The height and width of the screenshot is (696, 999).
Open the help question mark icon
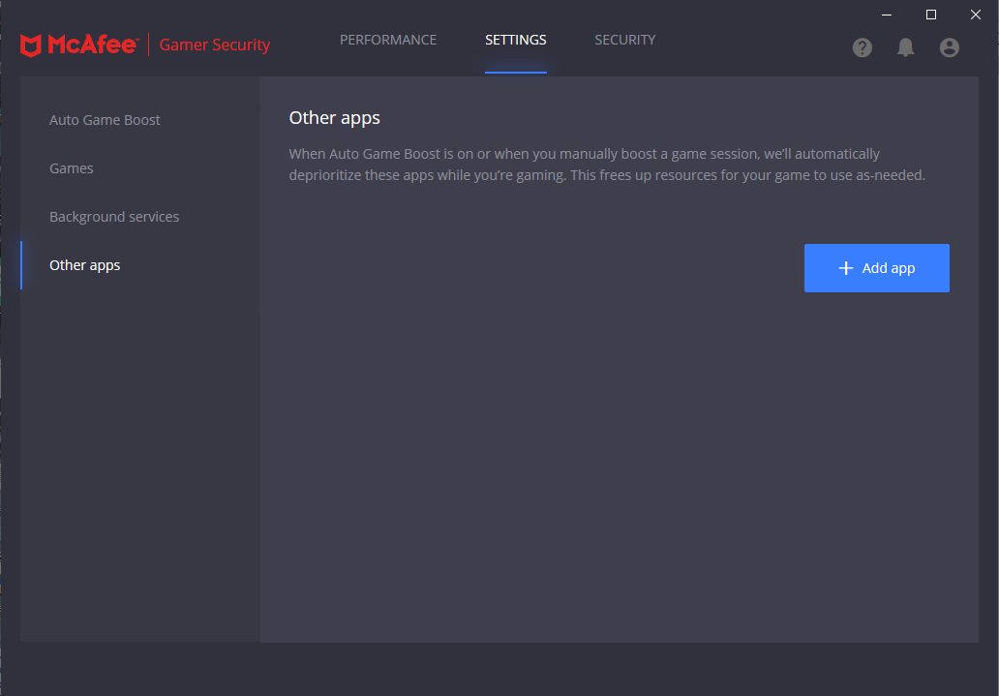862,47
